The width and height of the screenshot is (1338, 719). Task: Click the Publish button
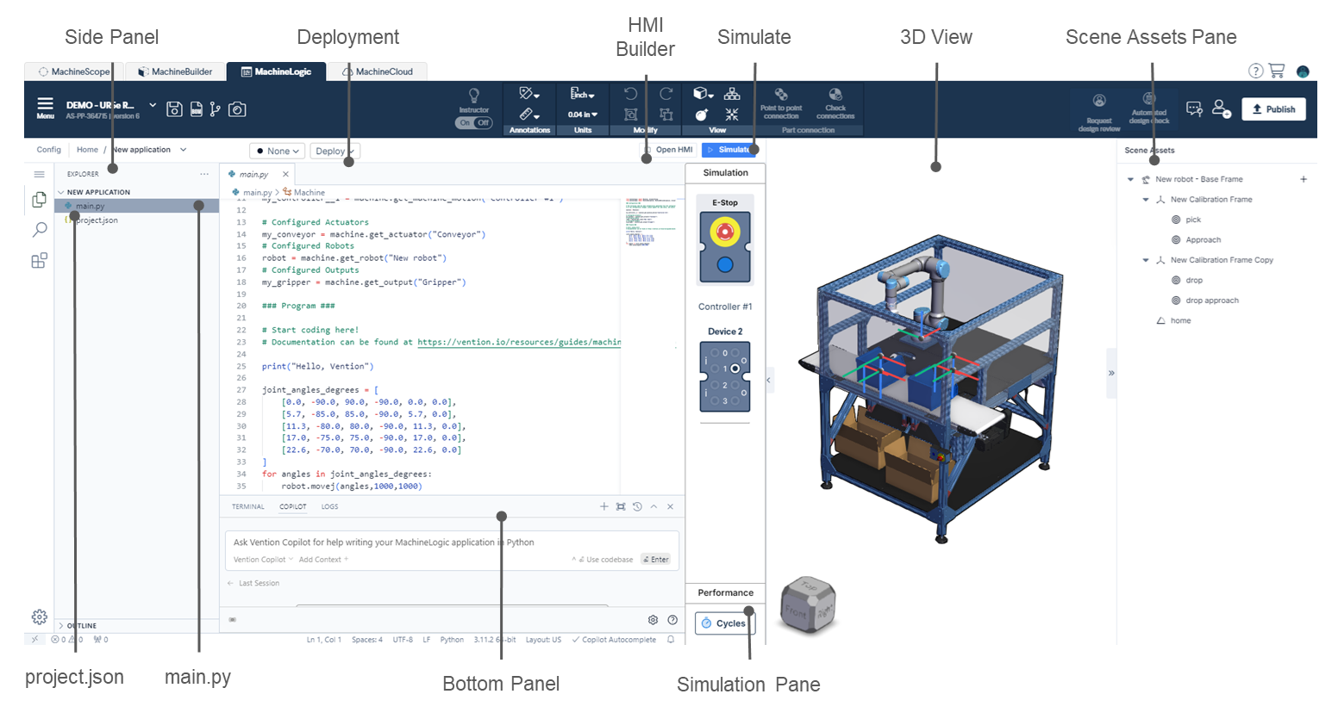tap(1273, 109)
